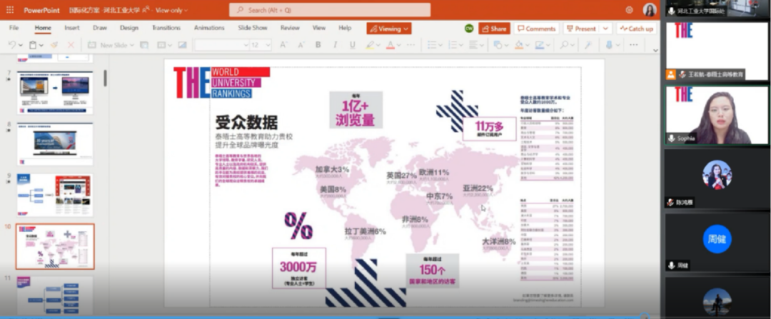
Task: Open the settings gear icon
Action: click(629, 10)
